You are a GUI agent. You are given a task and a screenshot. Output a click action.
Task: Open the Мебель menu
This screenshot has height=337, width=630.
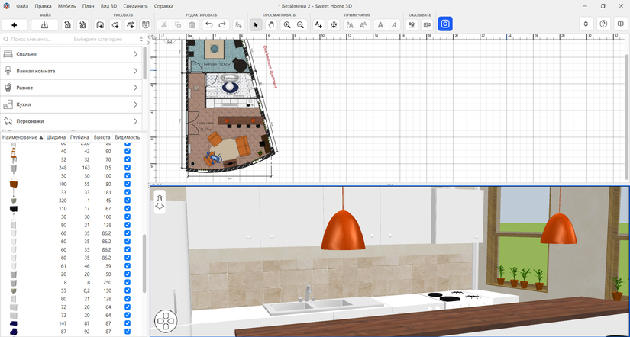coord(66,6)
